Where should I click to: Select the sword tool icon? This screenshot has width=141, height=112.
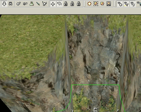38,4
